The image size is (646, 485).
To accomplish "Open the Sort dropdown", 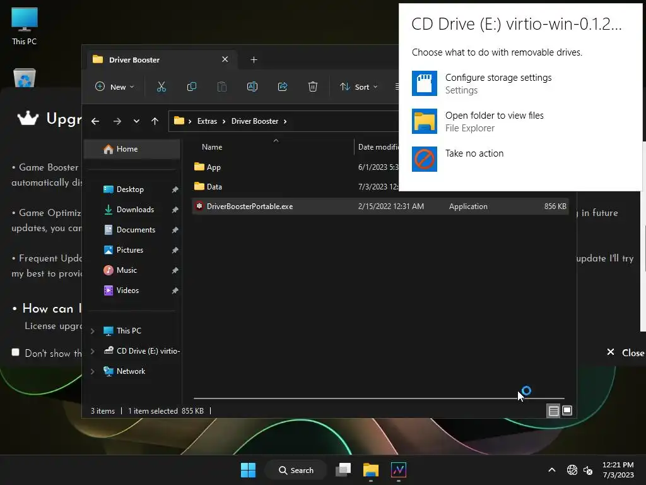I will pyautogui.click(x=358, y=87).
